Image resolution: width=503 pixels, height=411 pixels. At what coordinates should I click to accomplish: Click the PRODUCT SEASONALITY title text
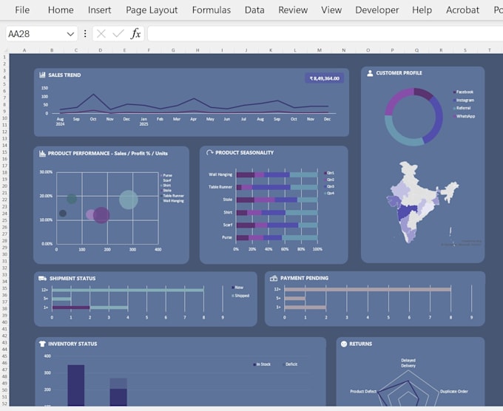coord(244,152)
